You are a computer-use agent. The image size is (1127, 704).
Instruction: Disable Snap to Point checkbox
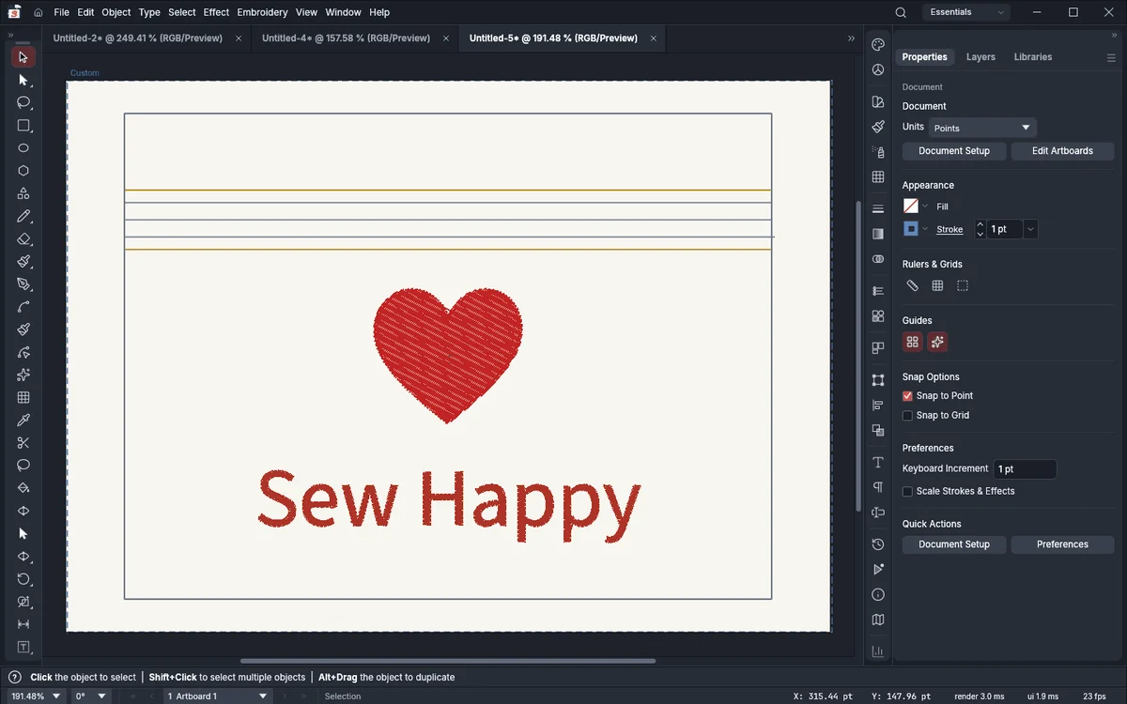click(907, 396)
